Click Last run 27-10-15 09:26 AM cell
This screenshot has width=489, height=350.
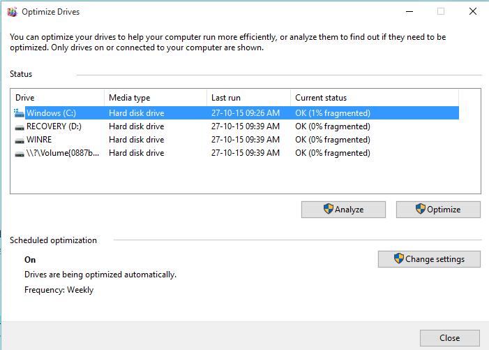click(246, 113)
